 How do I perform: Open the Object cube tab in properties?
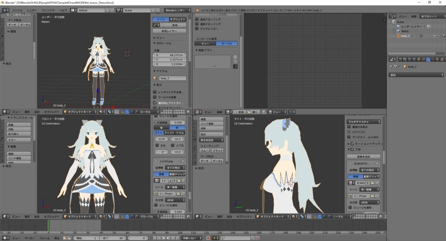419,59
